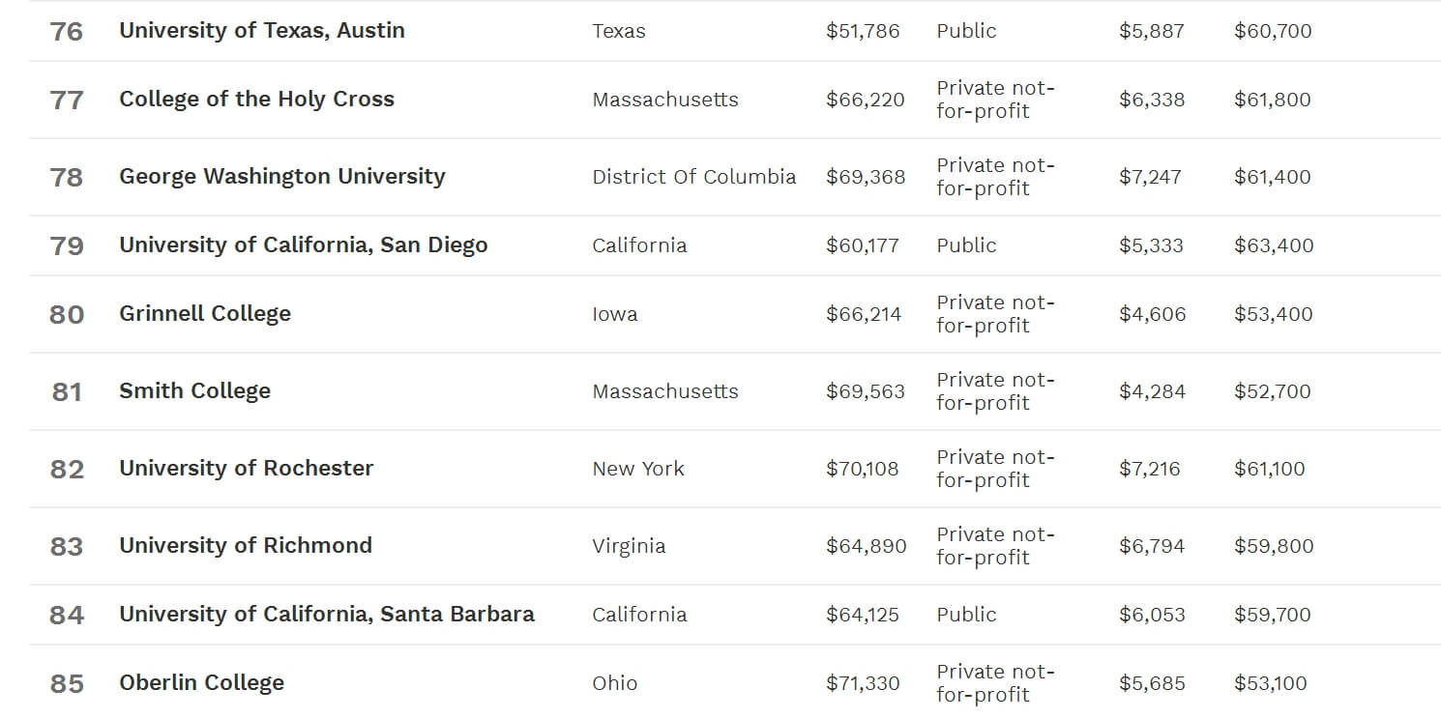
Task: Click the Iowa state cell
Action: 615,314
